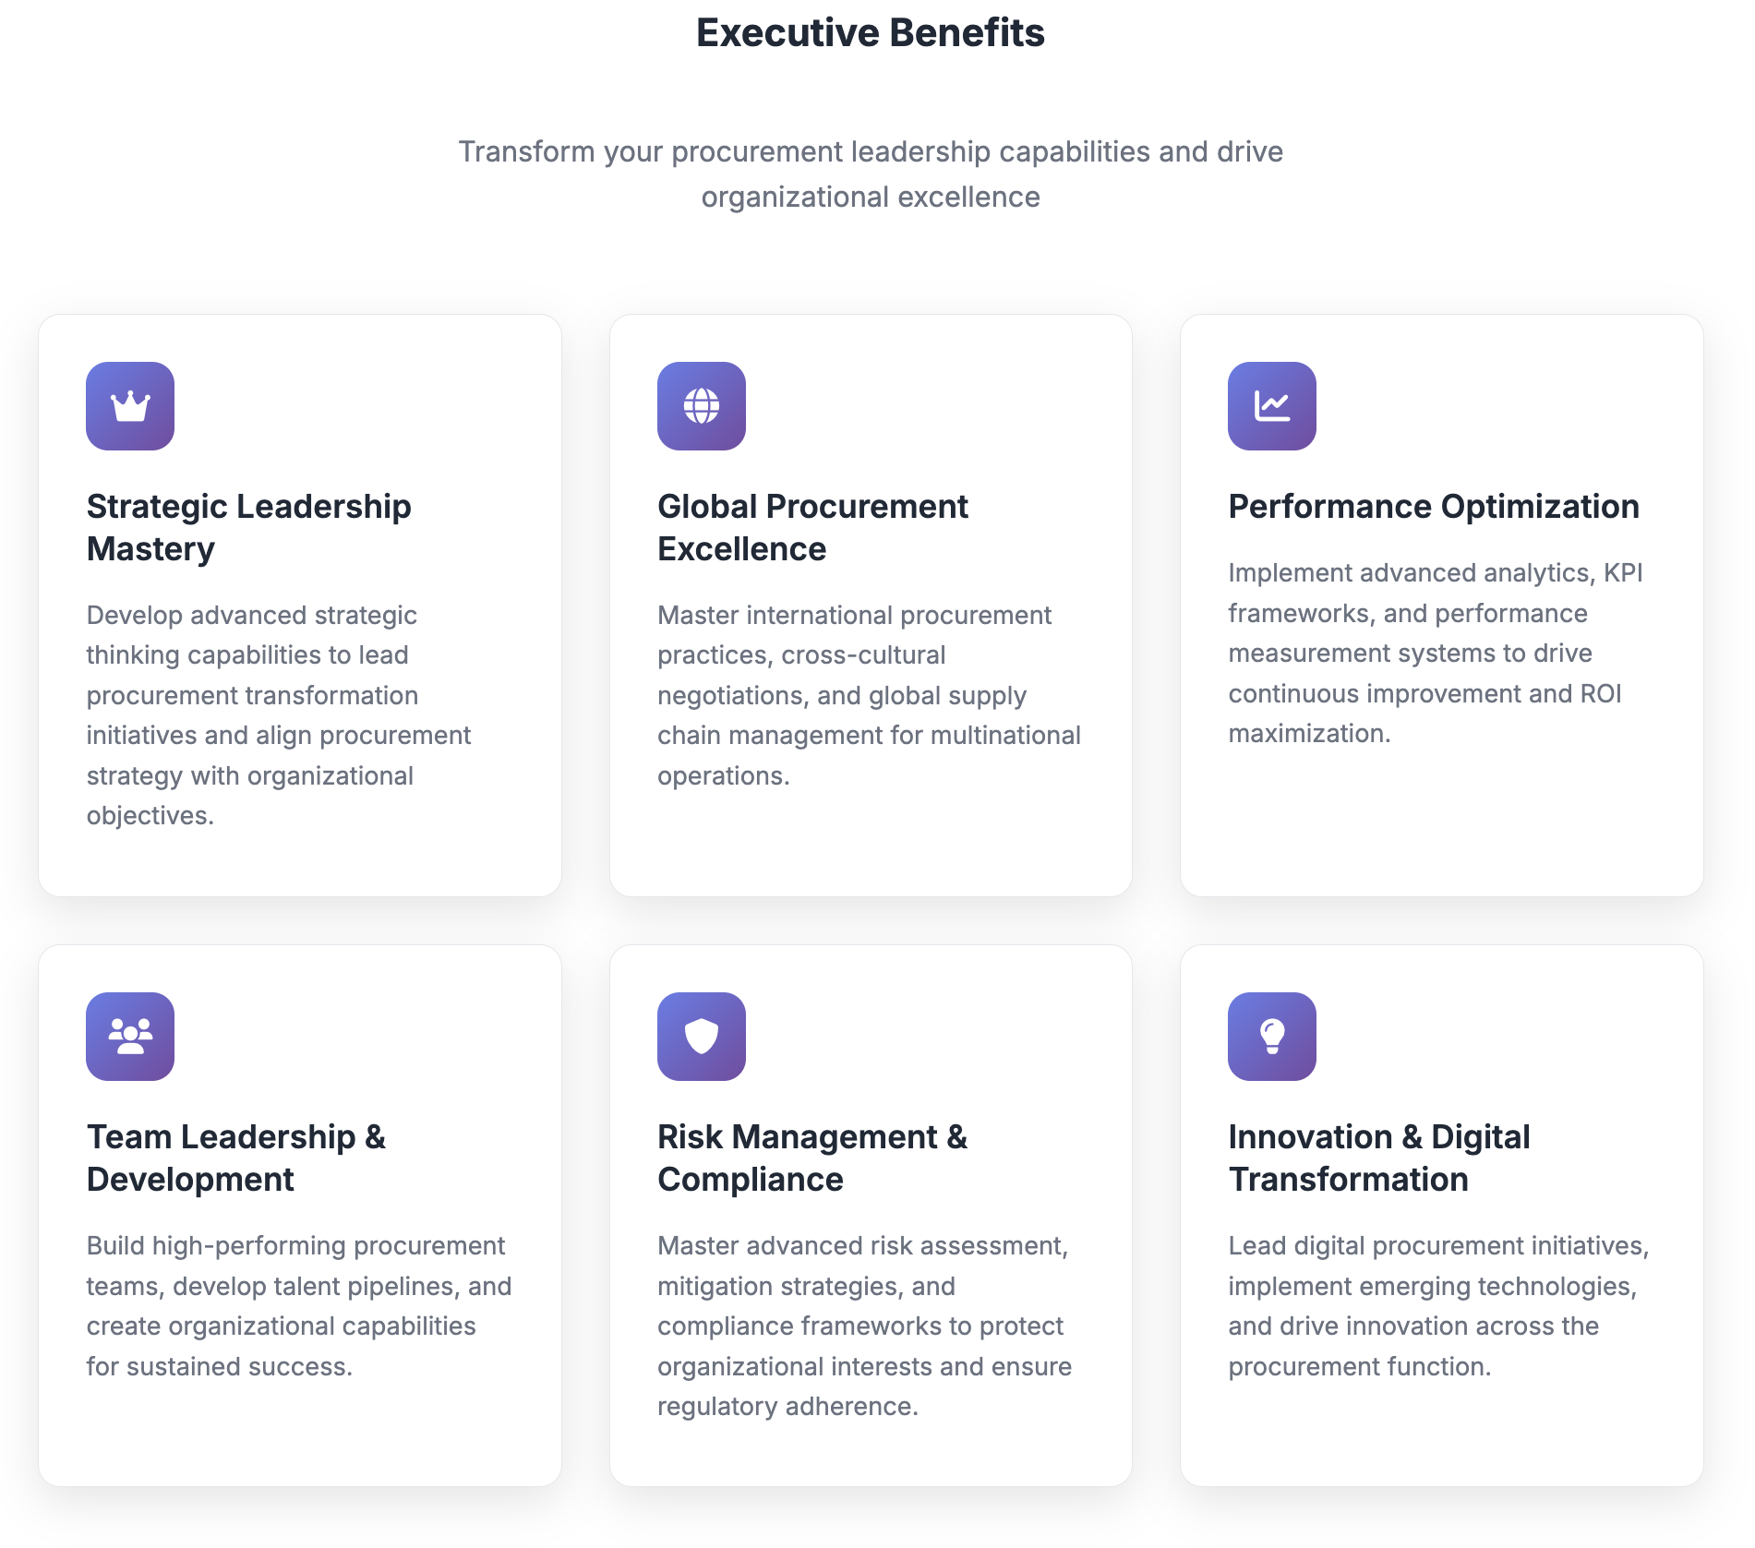Click the Global Procurement Excellence card body
Viewport: 1755px width, 1548px height.
coord(870,695)
